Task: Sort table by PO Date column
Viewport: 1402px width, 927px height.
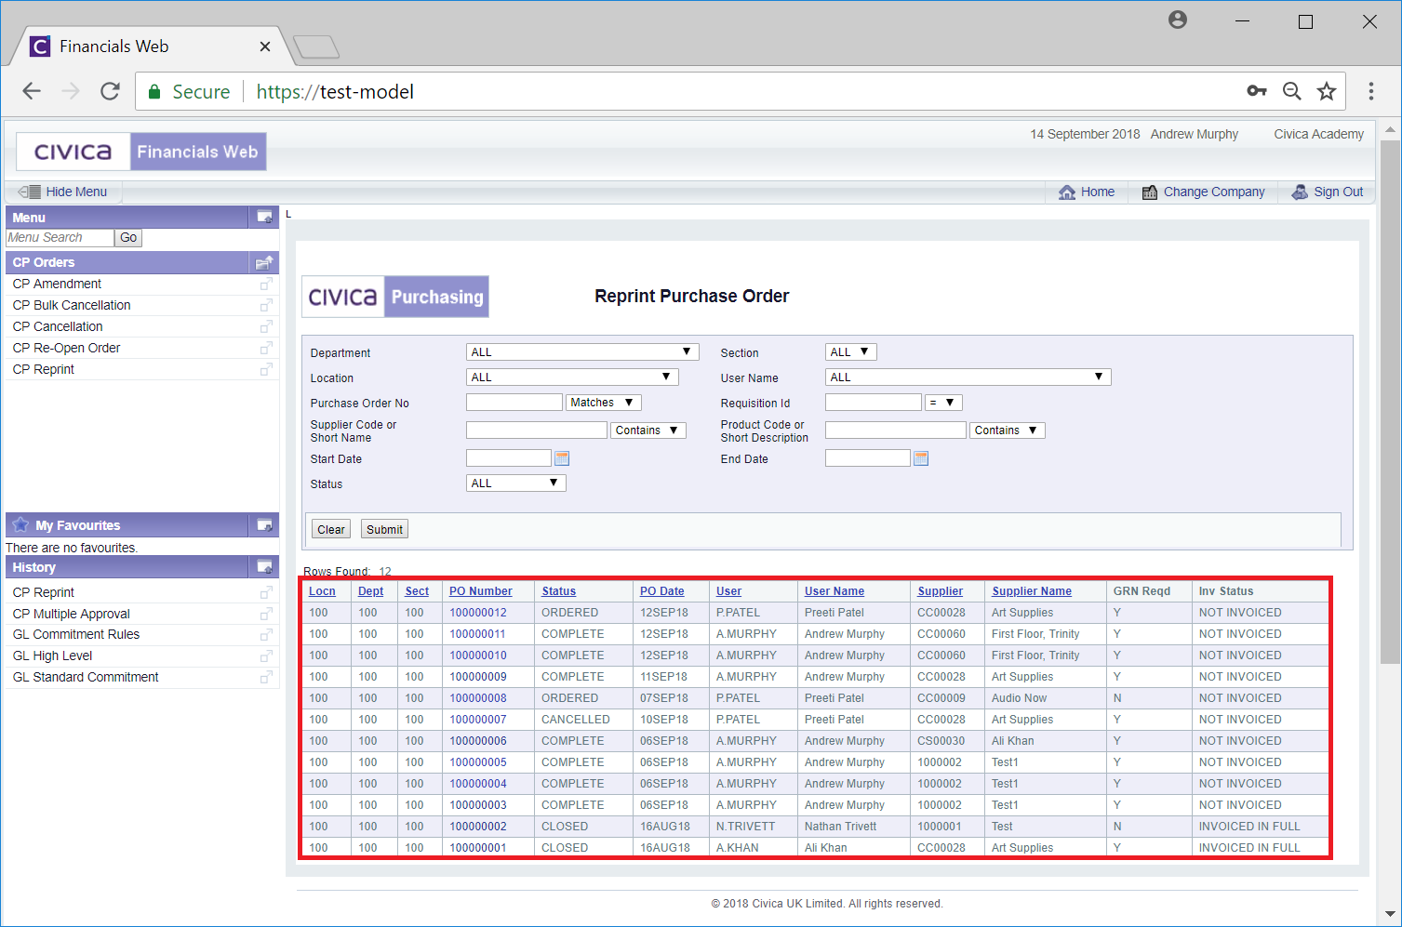Action: (661, 591)
